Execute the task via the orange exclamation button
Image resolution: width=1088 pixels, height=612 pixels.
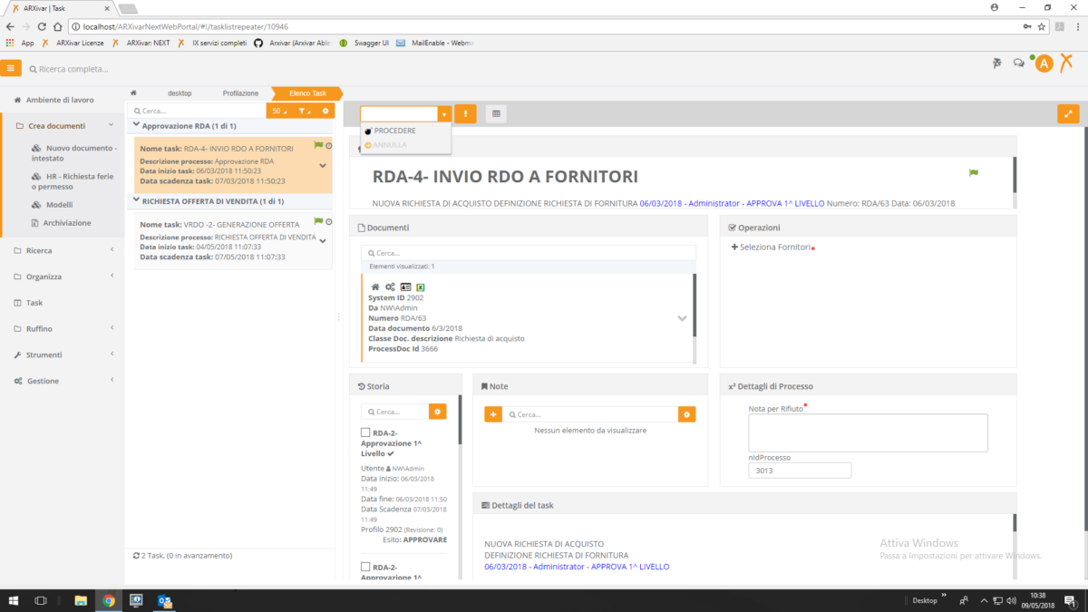click(x=466, y=113)
